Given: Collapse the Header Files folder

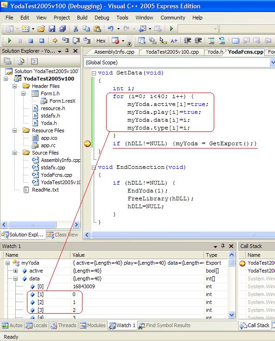Looking at the screenshot, I should [14, 87].
